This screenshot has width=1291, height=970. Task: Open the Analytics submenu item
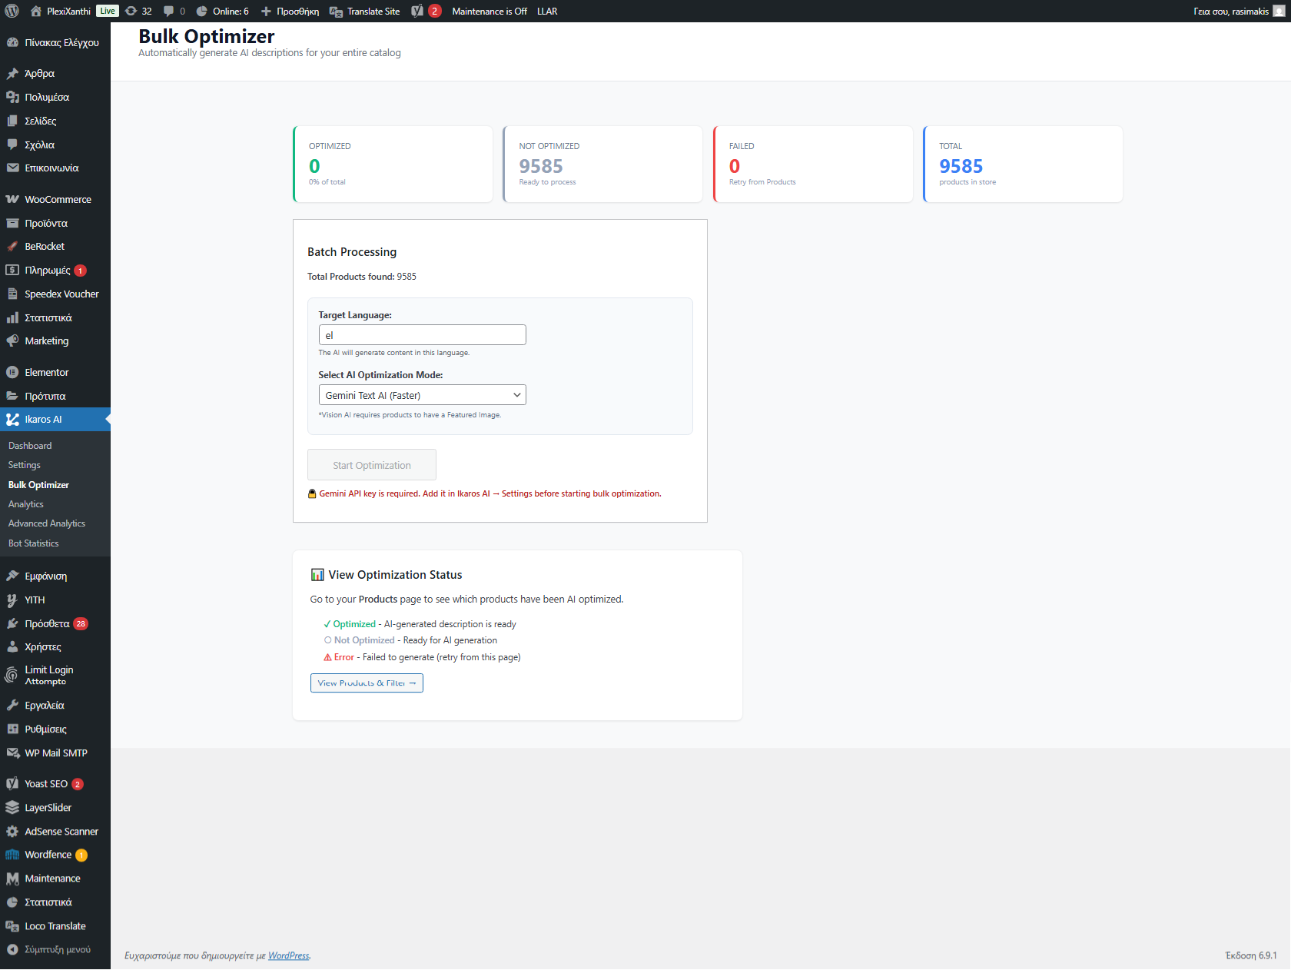pyautogui.click(x=26, y=504)
